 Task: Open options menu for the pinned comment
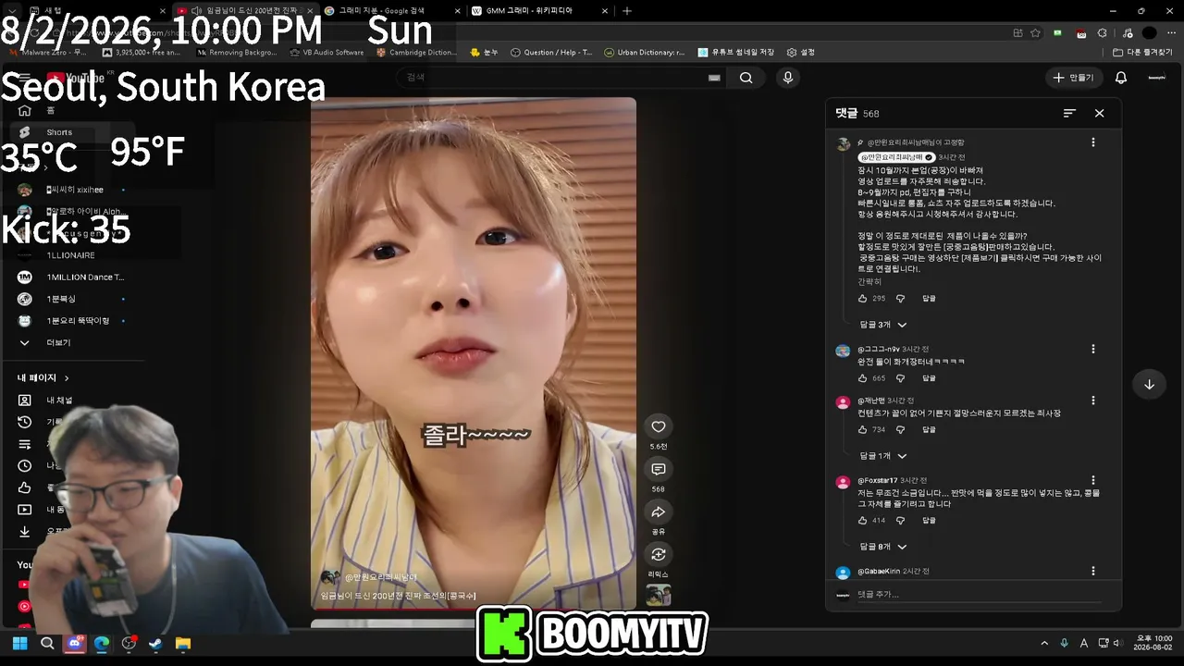tap(1092, 142)
